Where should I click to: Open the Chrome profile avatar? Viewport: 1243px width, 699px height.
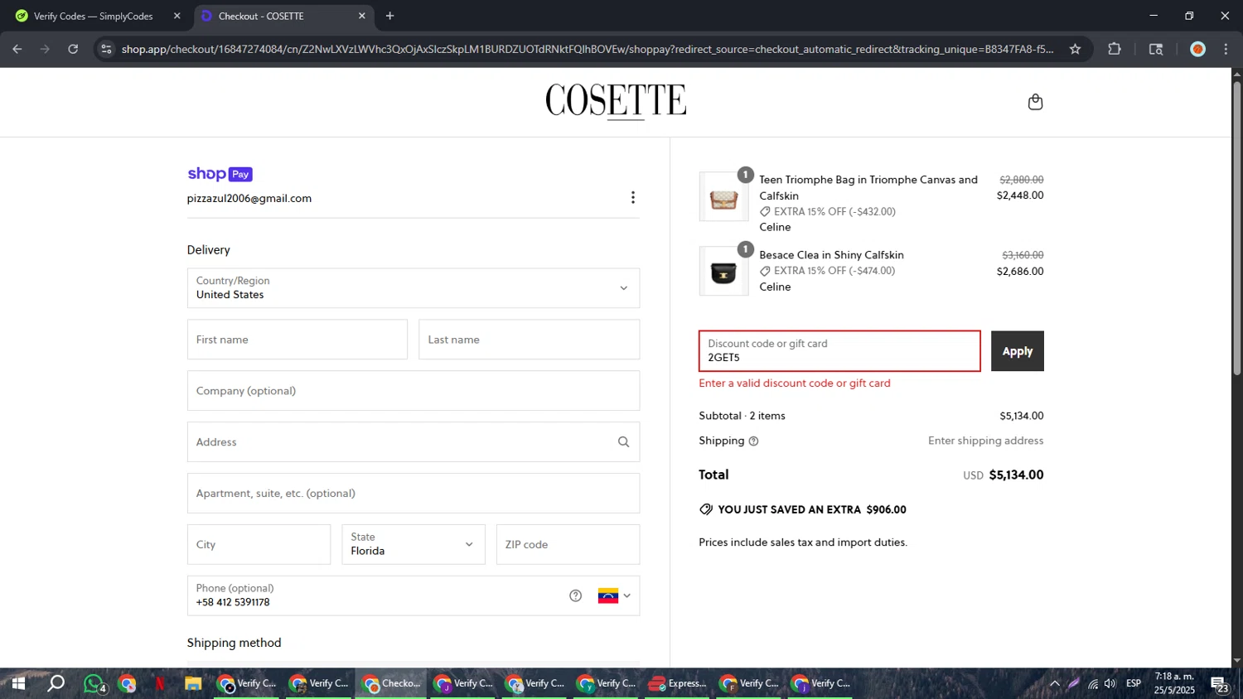click(1197, 49)
